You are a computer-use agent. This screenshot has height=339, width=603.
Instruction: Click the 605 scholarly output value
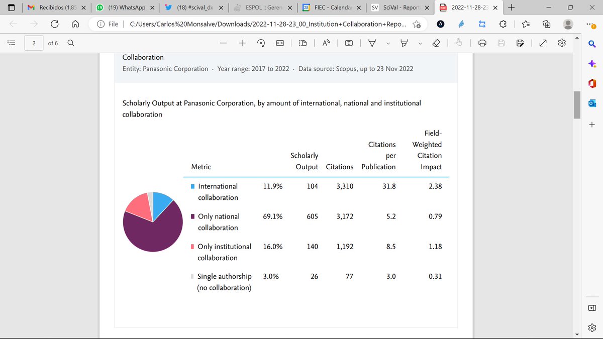[313, 216]
